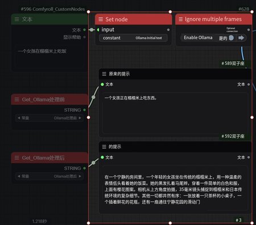Click the #592双子座 badge

(233, 136)
